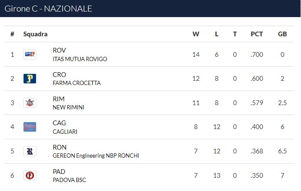Image resolution: width=301 pixels, height=191 pixels.
Task: Open GEREON Engineering NBP RONCHI link
Action: [x=96, y=156]
